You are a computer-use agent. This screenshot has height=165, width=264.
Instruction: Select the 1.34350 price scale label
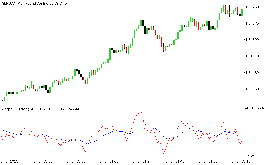pyautogui.click(x=252, y=89)
